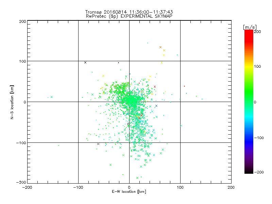The height and width of the screenshot is (204, 272).
Task: Click the colorbar tick label '-200'
Action: (259, 172)
